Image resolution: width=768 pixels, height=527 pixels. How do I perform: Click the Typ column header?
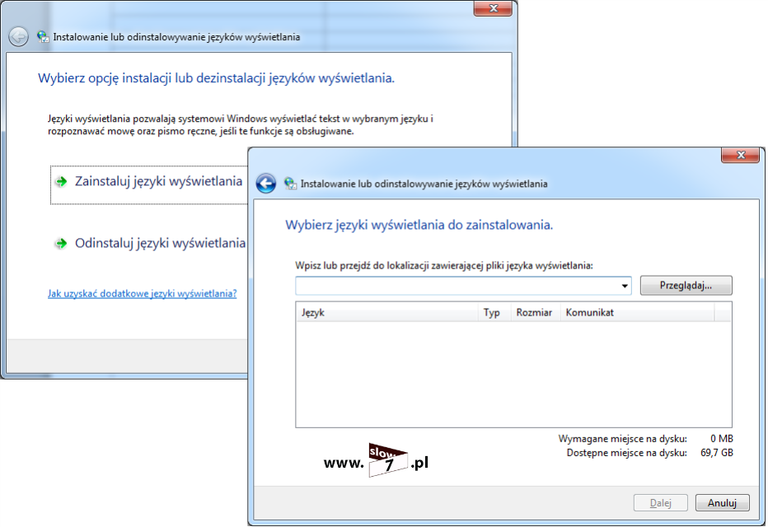click(x=494, y=312)
